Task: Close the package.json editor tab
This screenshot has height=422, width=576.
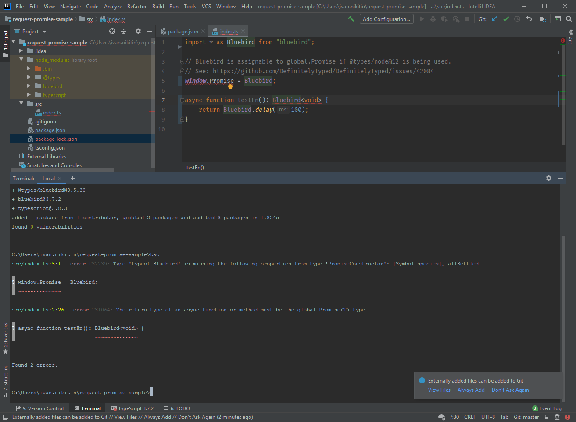Action: [203, 31]
